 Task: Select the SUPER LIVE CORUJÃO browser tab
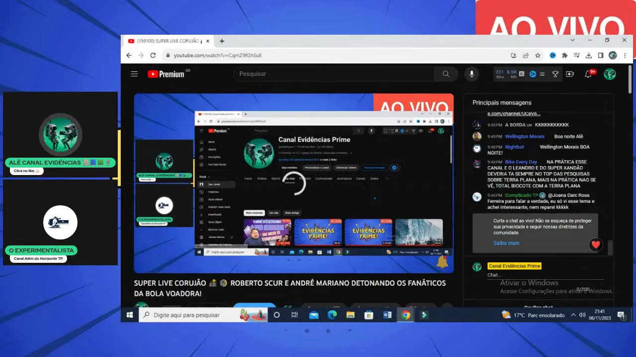click(168, 41)
